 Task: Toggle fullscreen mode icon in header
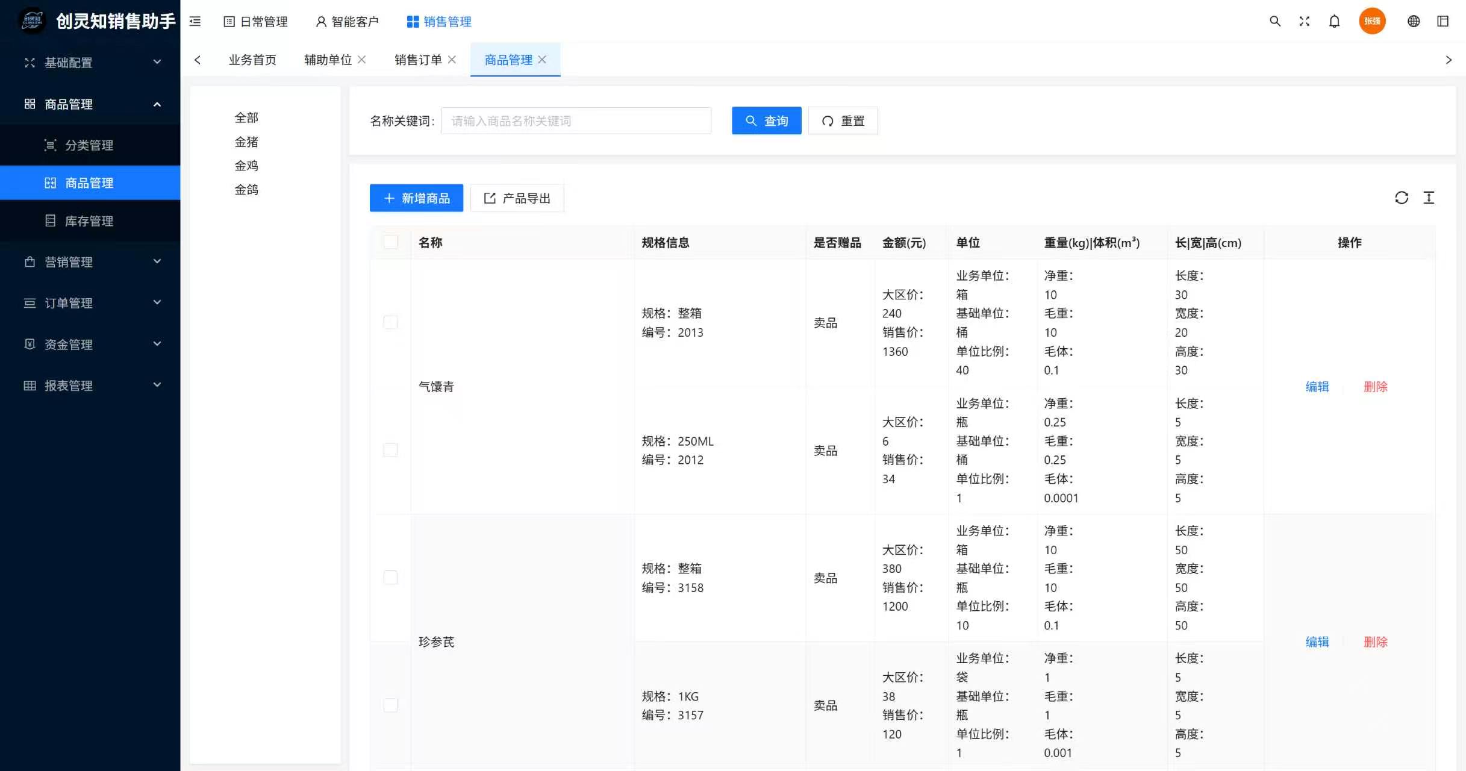(1305, 21)
